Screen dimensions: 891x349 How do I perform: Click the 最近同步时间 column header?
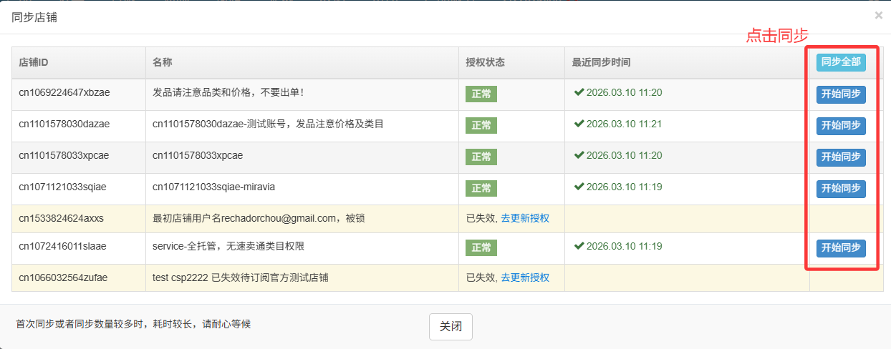[x=601, y=62]
